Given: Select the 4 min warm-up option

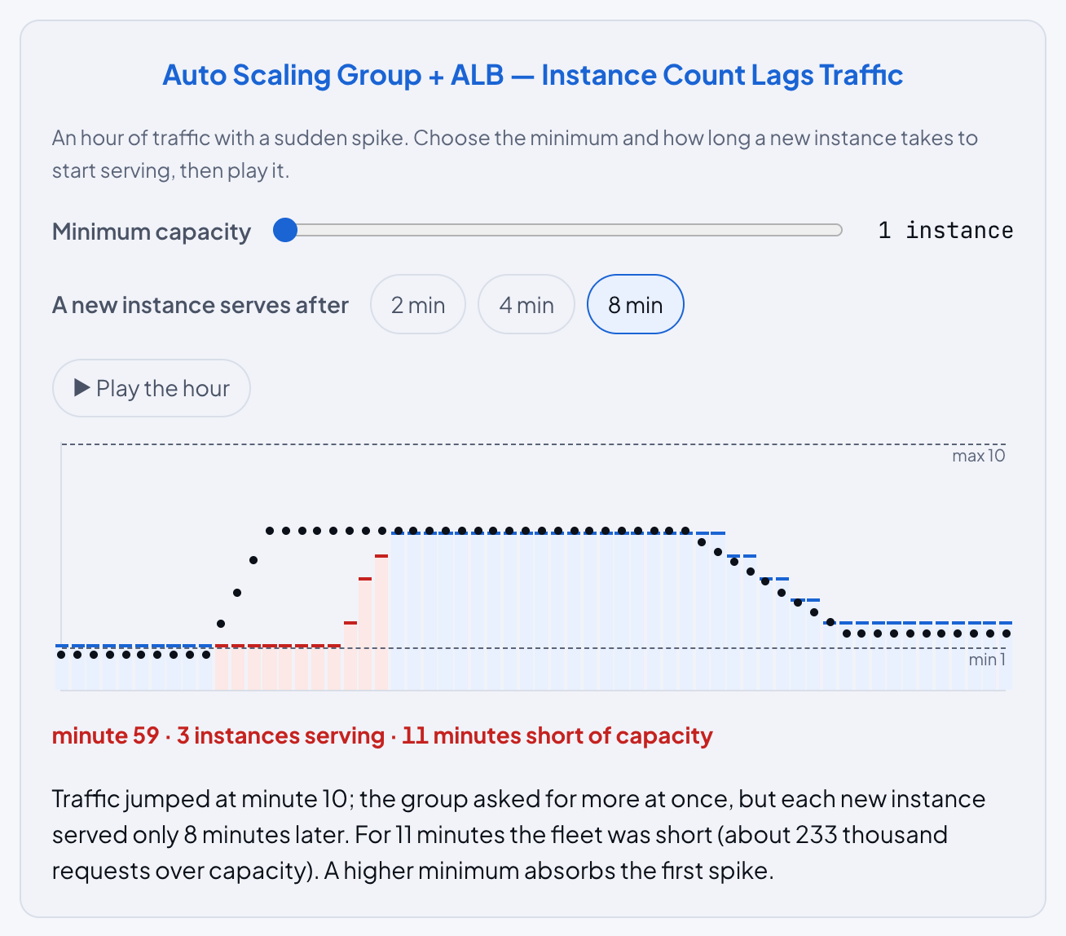Looking at the screenshot, I should click(526, 305).
